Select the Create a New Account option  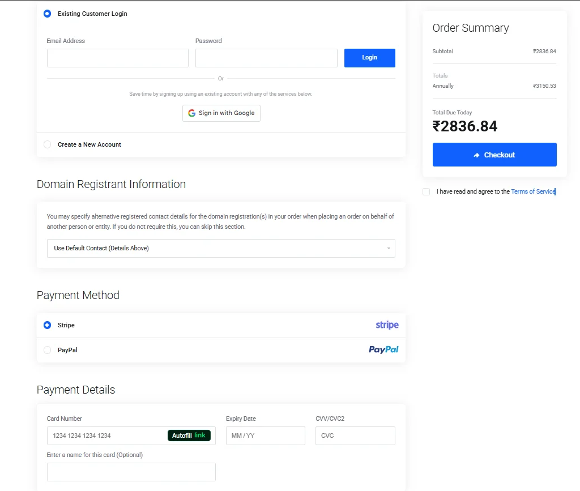click(47, 144)
